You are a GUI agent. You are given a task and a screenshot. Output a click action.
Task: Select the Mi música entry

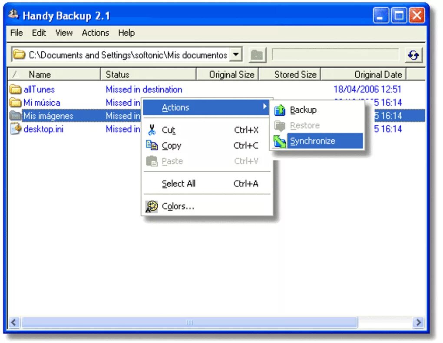coord(42,102)
